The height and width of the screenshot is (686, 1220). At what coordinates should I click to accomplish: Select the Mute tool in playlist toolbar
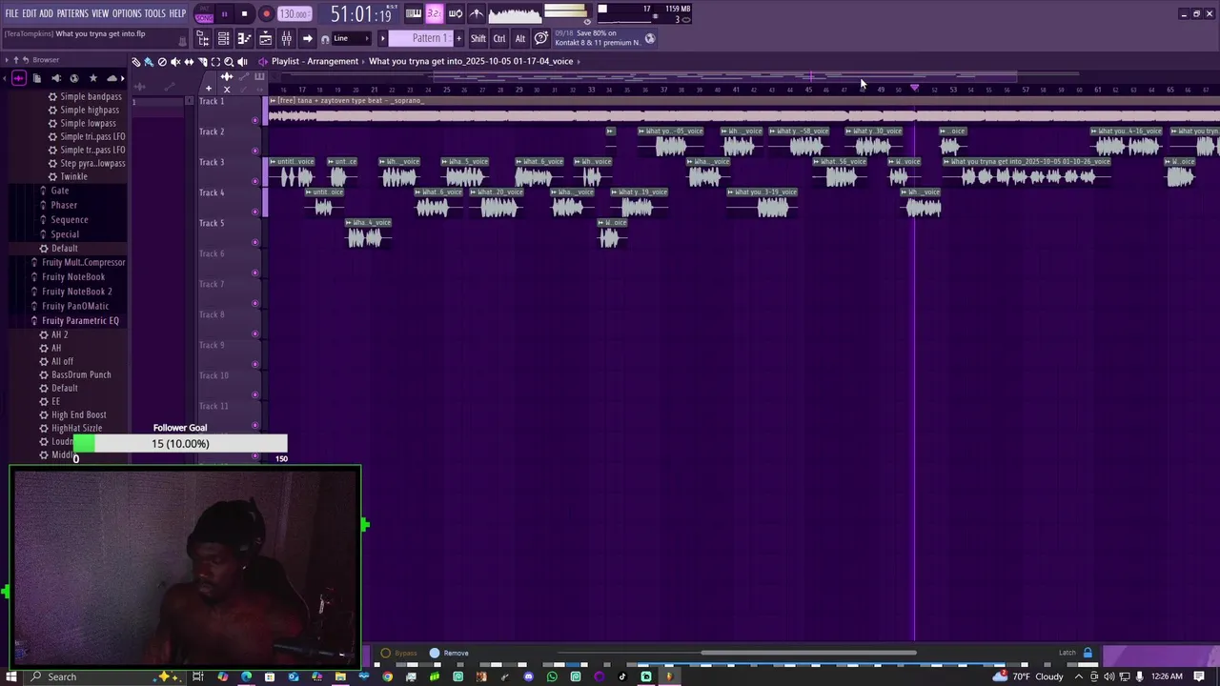point(175,62)
